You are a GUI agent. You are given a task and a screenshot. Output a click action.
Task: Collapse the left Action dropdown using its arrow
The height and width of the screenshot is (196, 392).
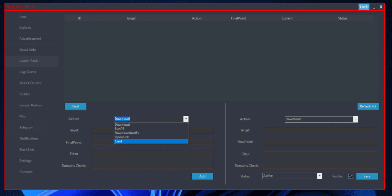point(186,119)
